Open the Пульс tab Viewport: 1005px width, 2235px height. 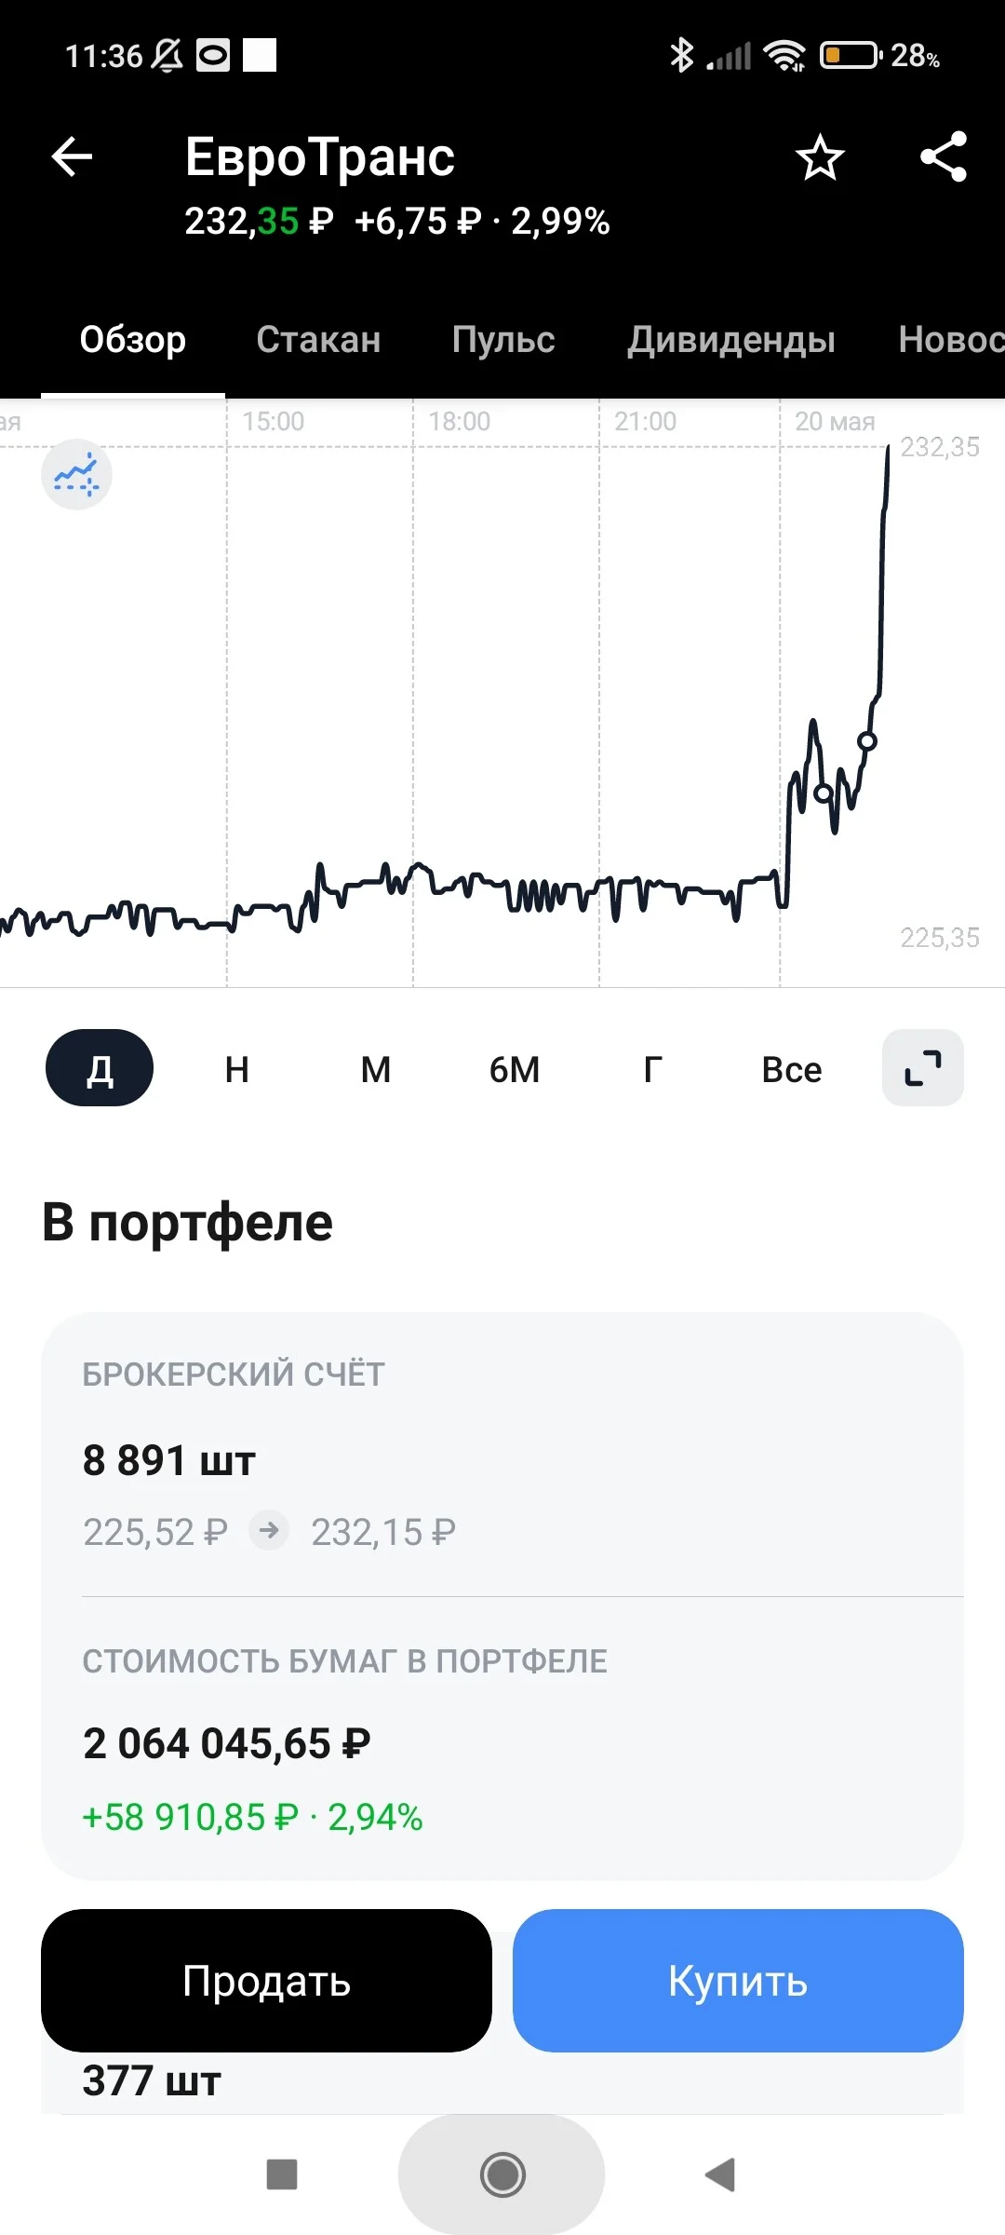[503, 340]
